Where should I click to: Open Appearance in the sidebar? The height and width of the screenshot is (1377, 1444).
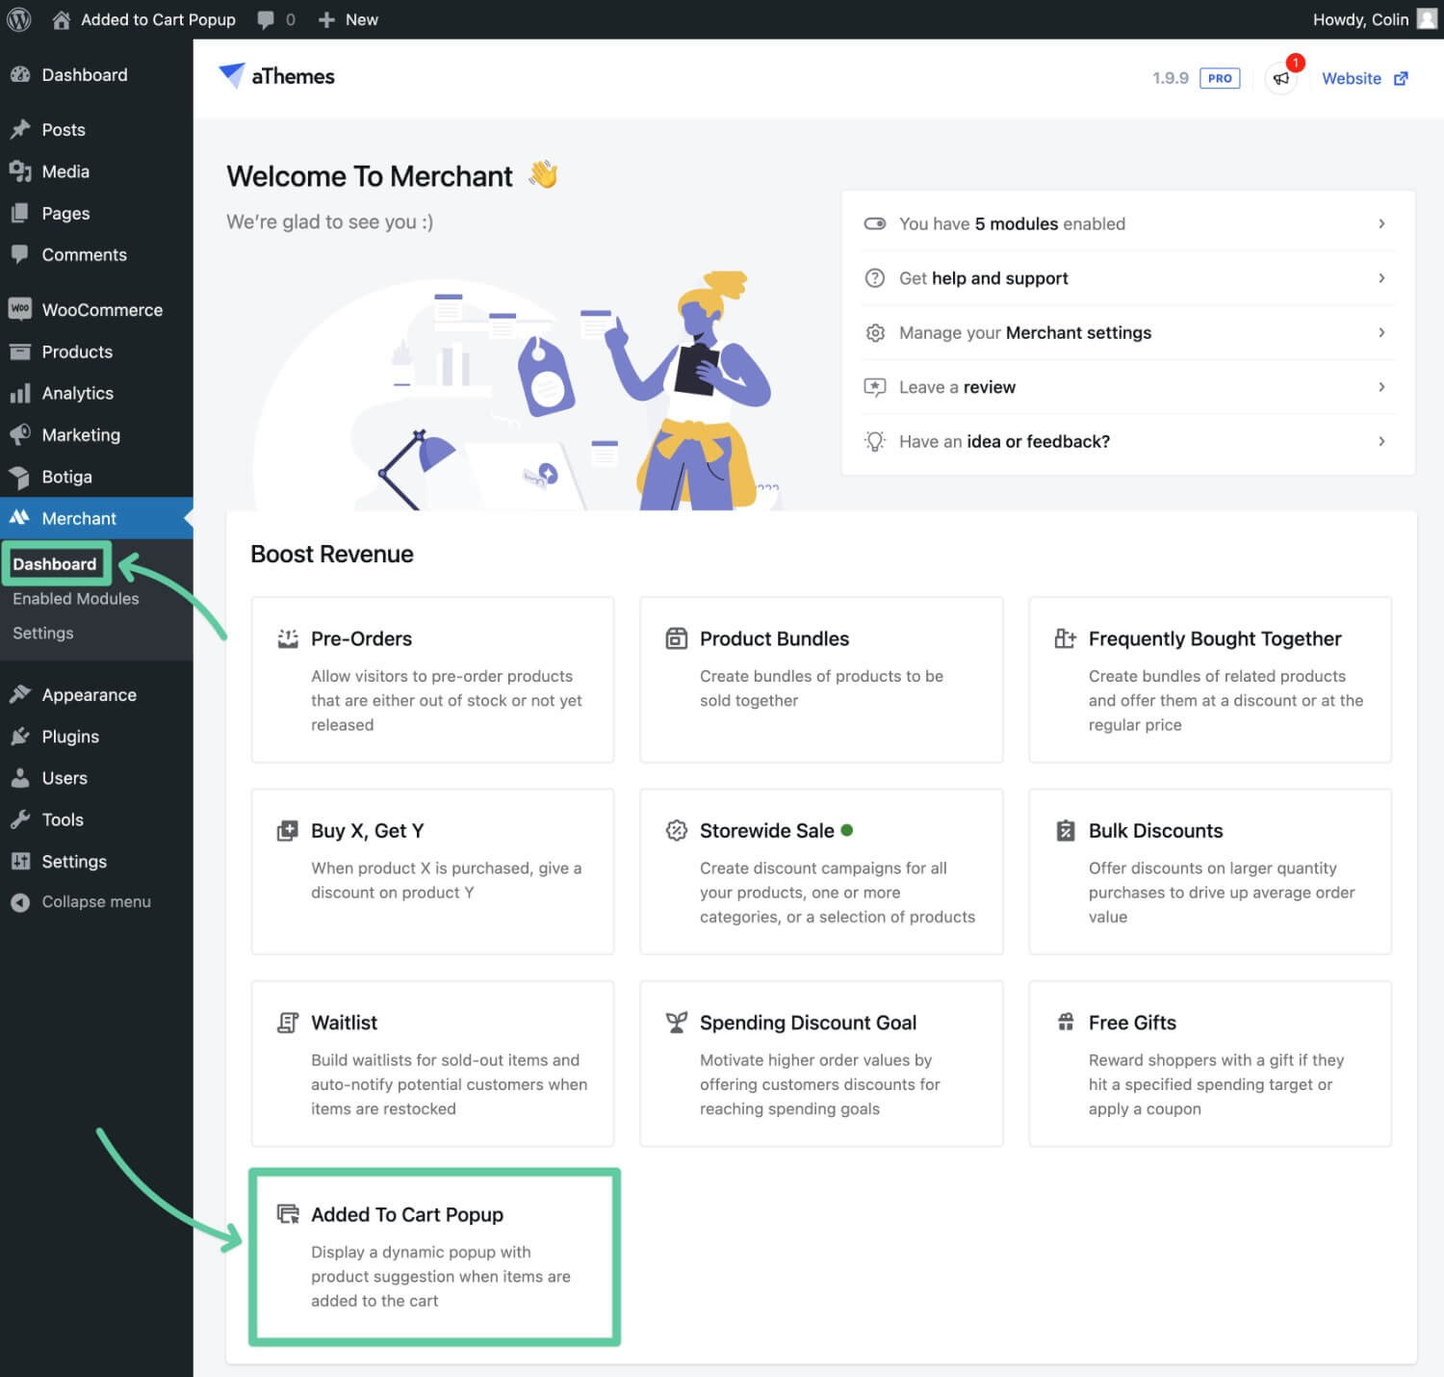(x=96, y=695)
